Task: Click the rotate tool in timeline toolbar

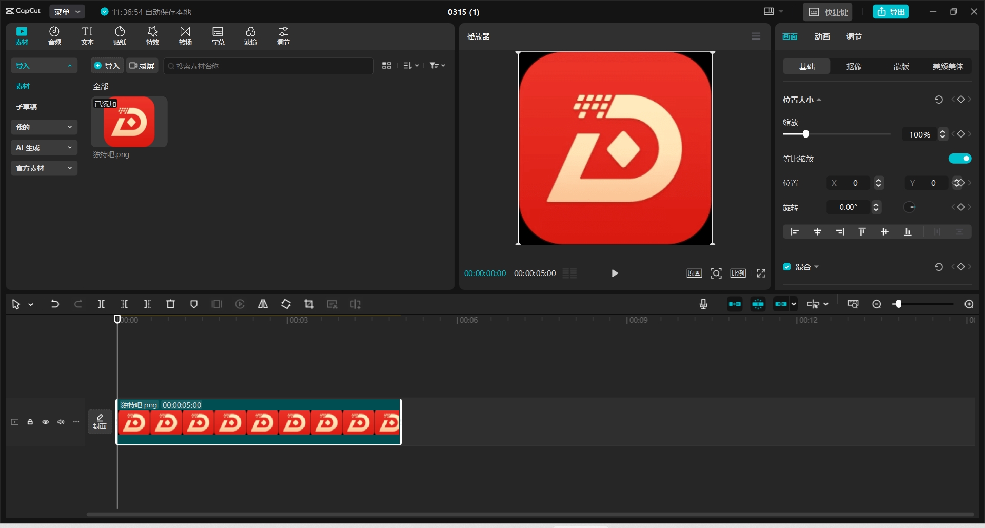Action: [x=286, y=304]
